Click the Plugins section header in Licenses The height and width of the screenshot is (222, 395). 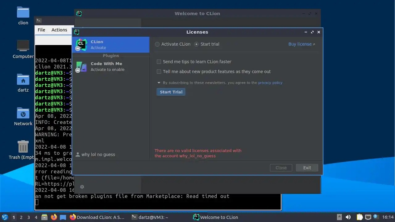pyautogui.click(x=111, y=55)
